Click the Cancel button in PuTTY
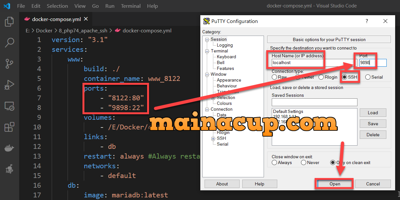The height and width of the screenshot is (200, 400). click(373, 184)
